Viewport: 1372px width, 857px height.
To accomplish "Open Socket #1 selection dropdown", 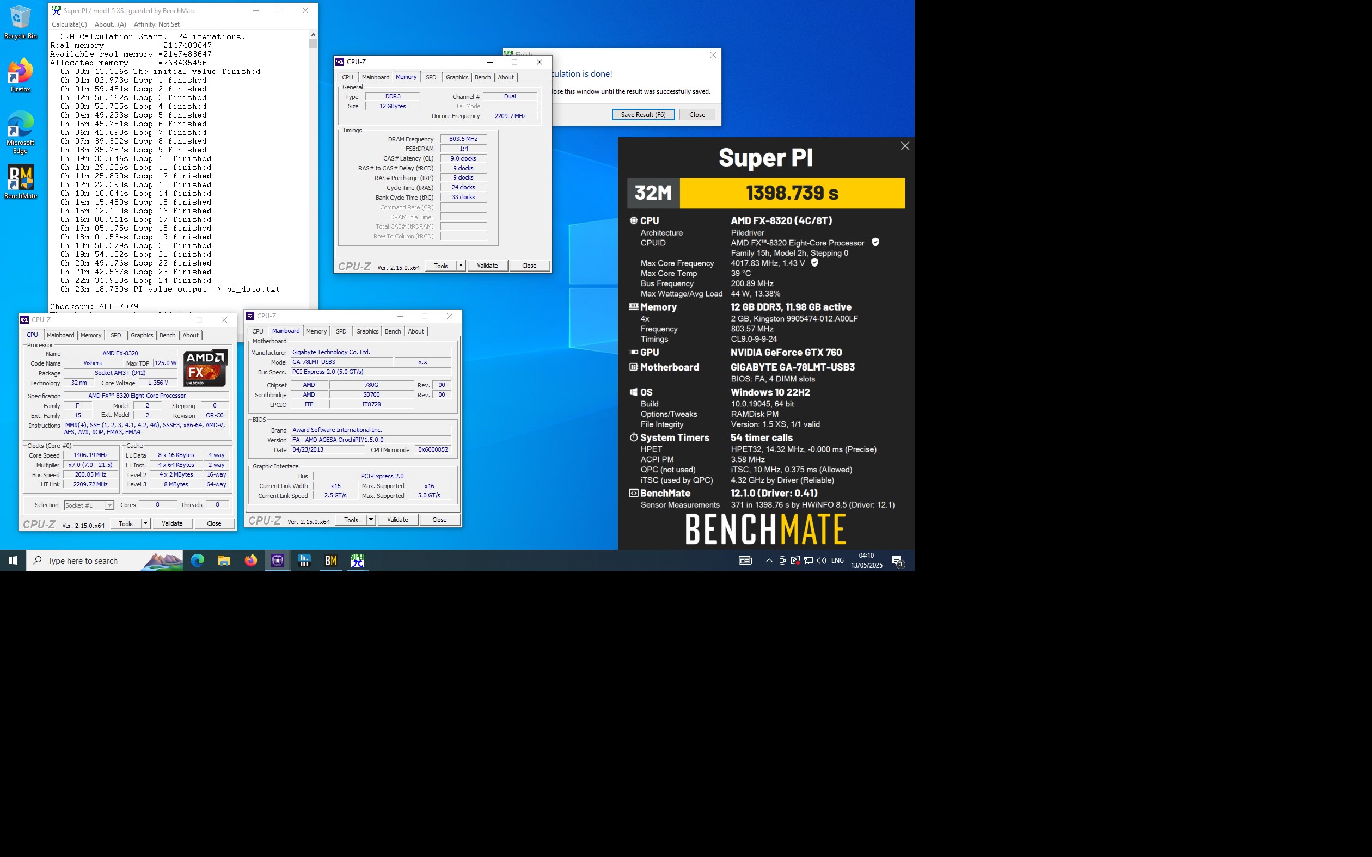I will click(x=89, y=505).
